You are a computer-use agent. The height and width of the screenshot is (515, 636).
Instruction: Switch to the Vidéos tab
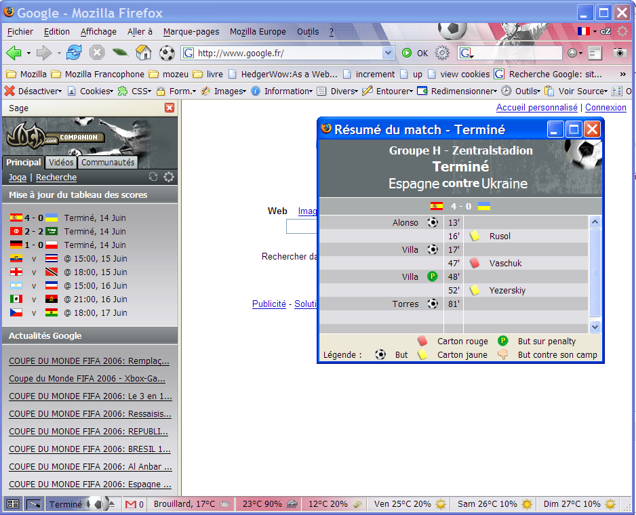[x=61, y=162]
